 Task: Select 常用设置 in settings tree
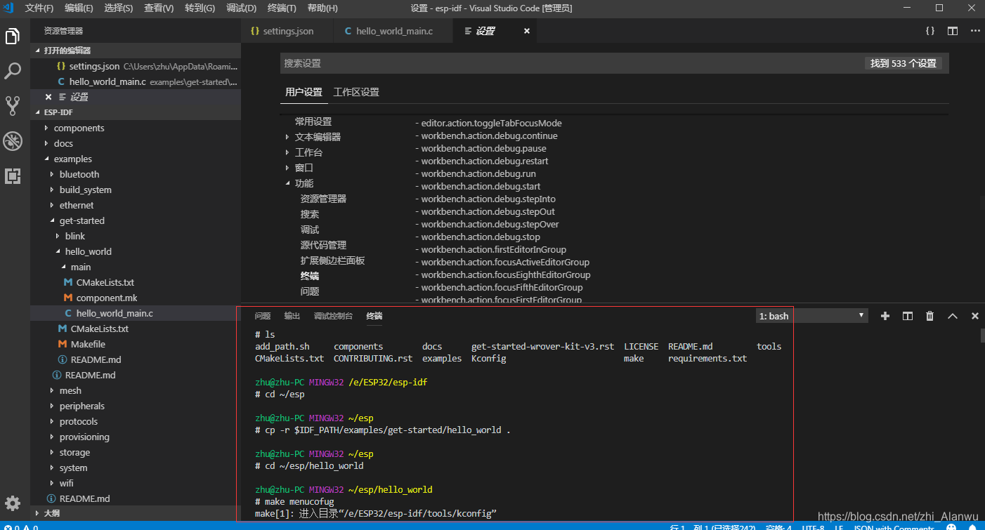click(x=313, y=121)
